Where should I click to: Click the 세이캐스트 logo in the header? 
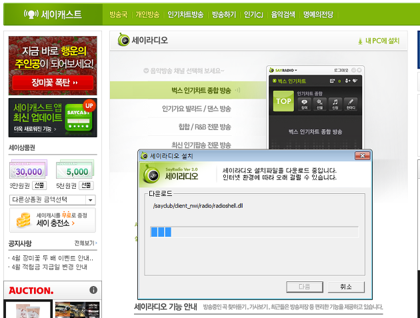point(53,14)
